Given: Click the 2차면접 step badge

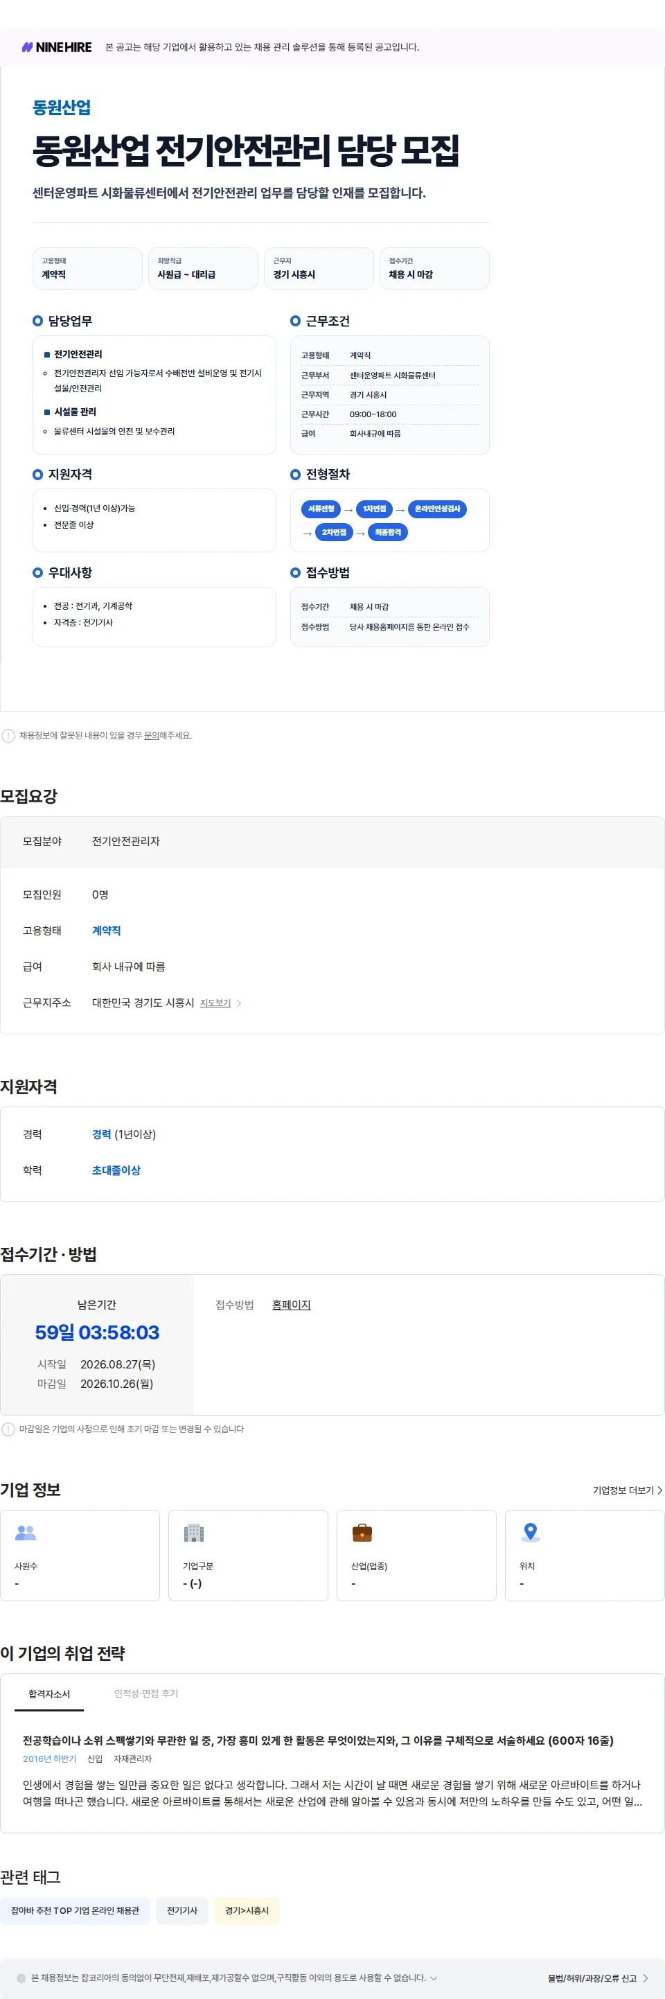Looking at the screenshot, I should (334, 532).
